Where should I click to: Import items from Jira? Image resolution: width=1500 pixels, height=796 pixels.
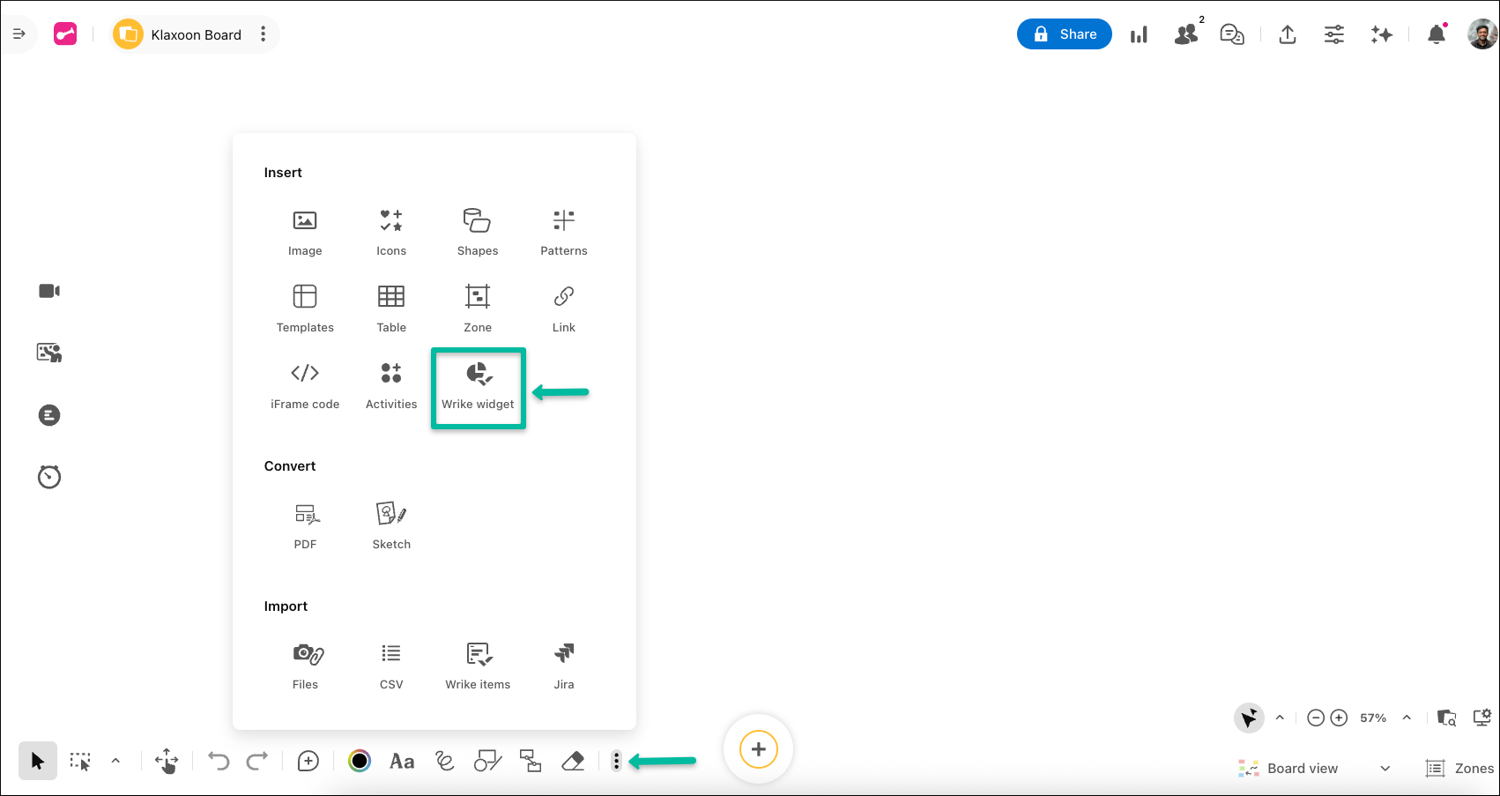[563, 664]
